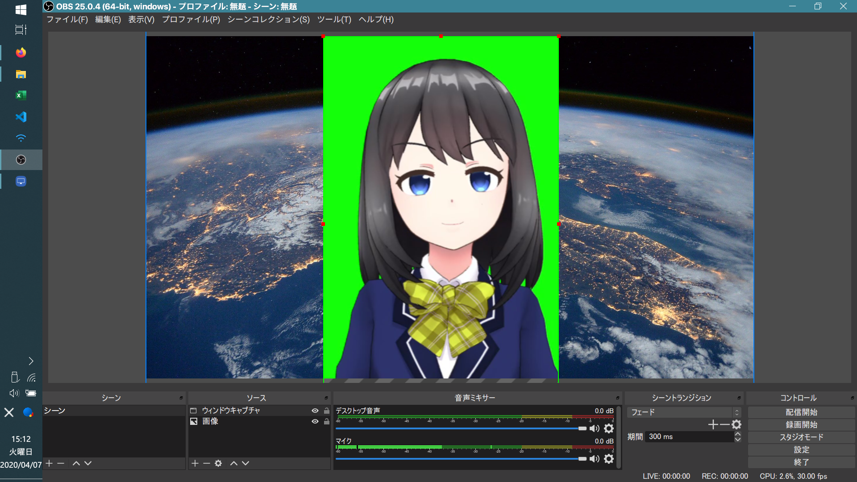
Task: Click the start streaming button
Action: (x=801, y=412)
